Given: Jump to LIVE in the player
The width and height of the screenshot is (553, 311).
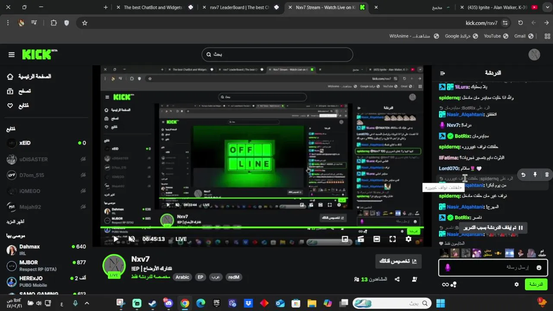Looking at the screenshot, I should coord(181,239).
